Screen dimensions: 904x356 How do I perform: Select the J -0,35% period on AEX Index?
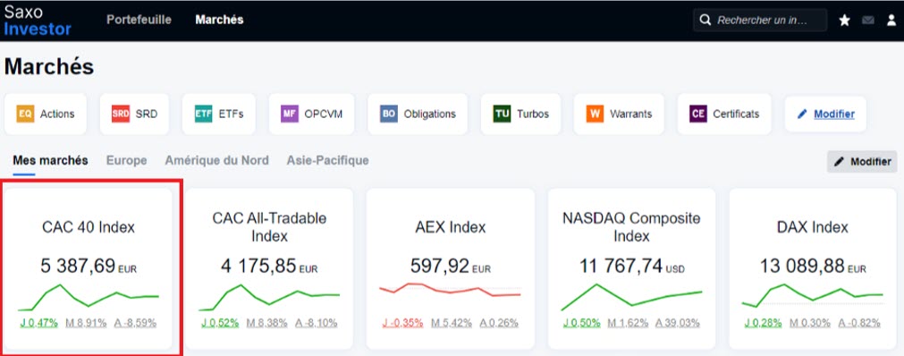coord(401,323)
